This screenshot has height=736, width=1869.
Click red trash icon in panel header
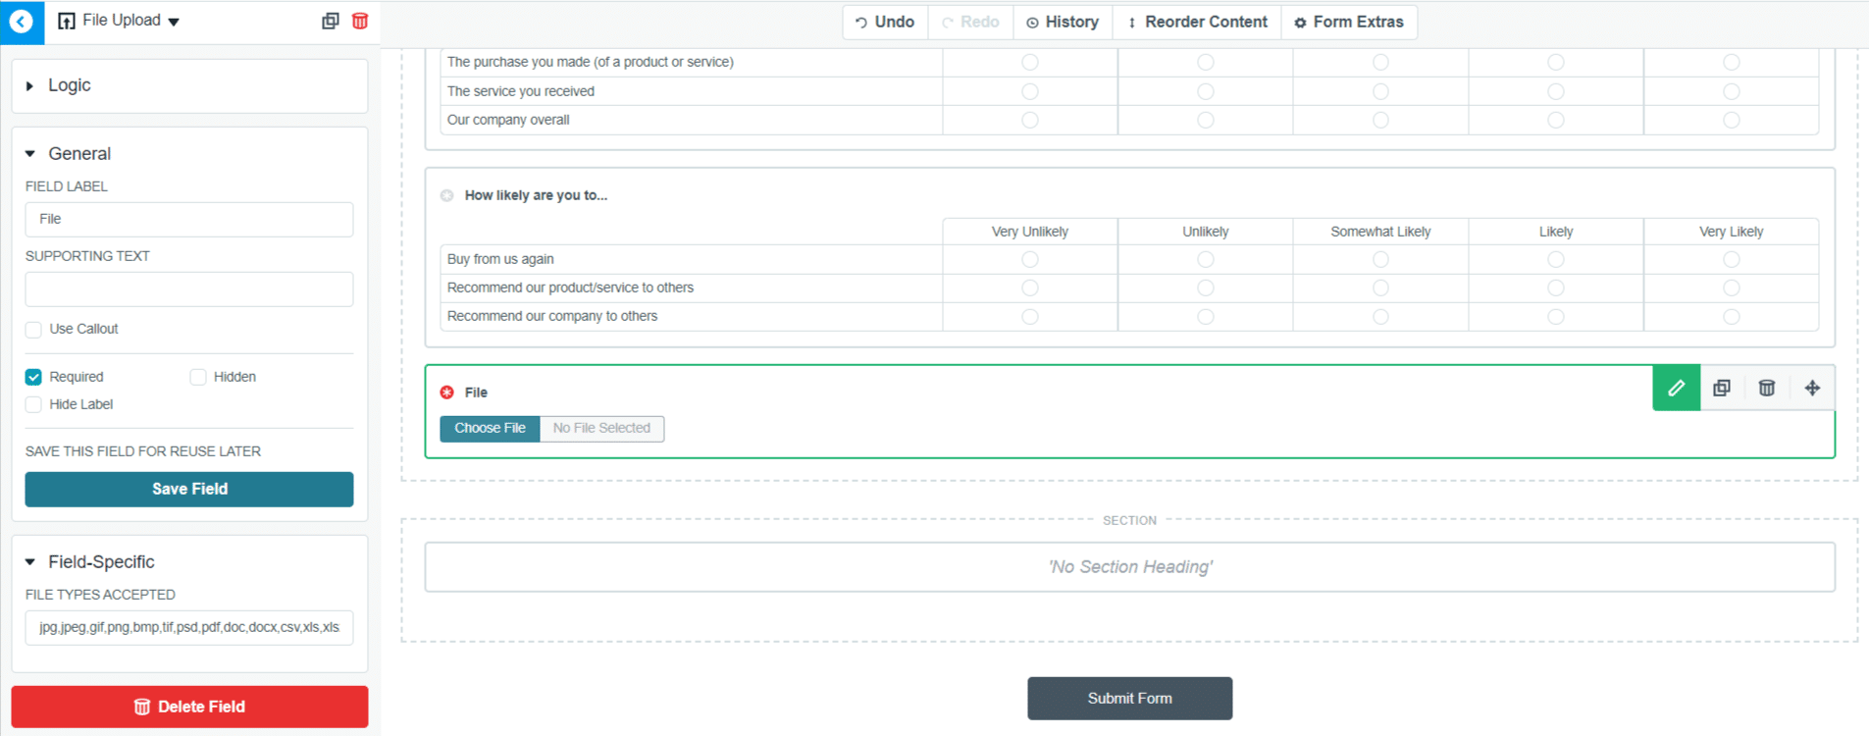click(x=360, y=21)
